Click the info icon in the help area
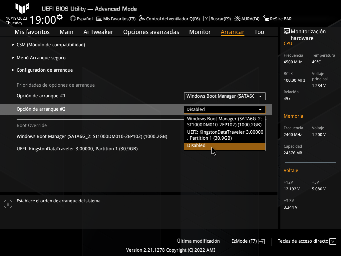 [x=8, y=204]
